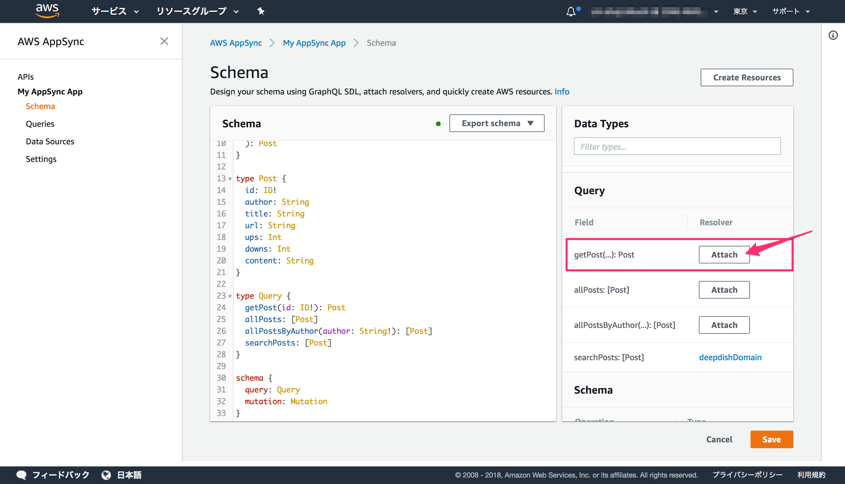Open the Data Sources sidebar item
Screen dimensions: 845x484
click(x=50, y=142)
